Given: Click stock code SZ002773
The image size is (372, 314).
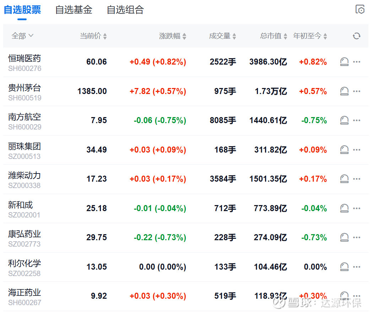Looking at the screenshot, I should [24, 244].
